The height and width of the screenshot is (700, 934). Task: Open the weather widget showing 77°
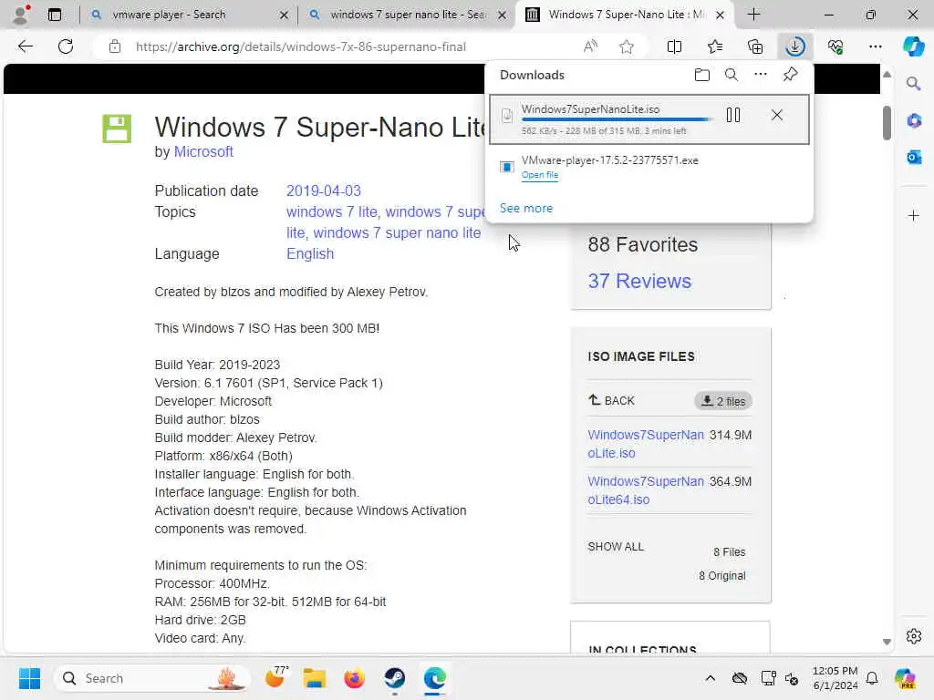click(x=275, y=677)
